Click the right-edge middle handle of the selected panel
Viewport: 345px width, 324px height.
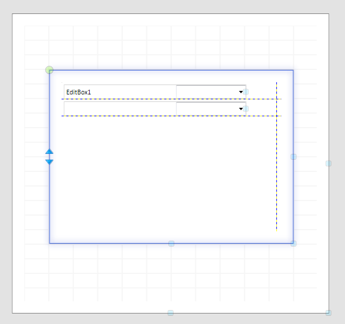(x=294, y=157)
